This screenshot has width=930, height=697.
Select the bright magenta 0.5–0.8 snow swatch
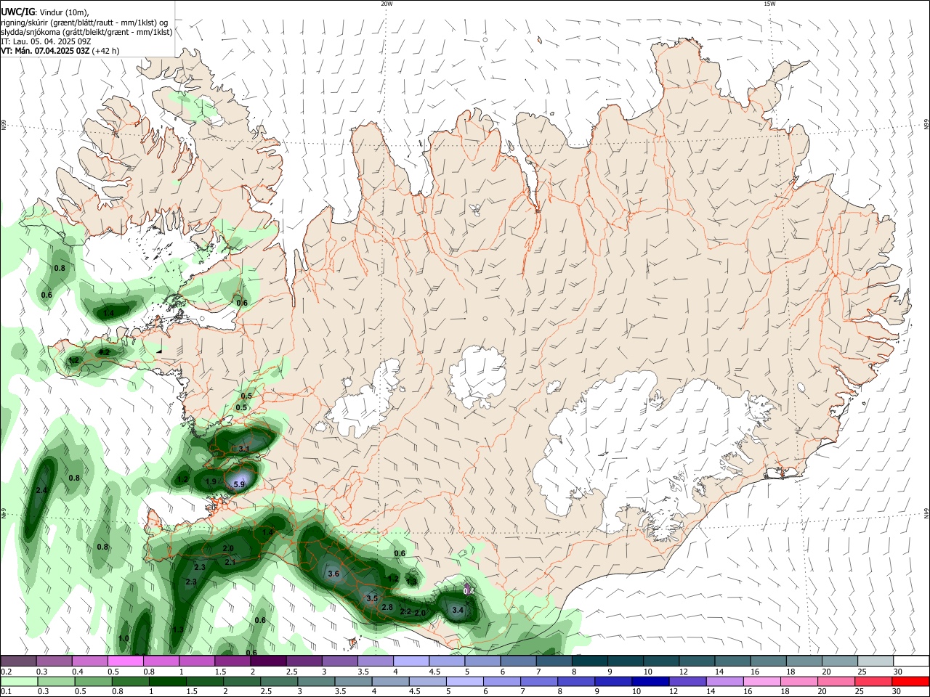pyautogui.click(x=125, y=661)
